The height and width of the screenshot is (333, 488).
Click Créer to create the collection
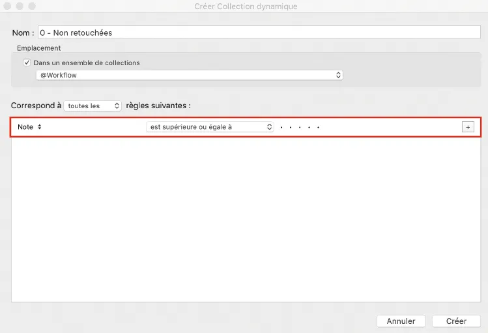tap(456, 321)
